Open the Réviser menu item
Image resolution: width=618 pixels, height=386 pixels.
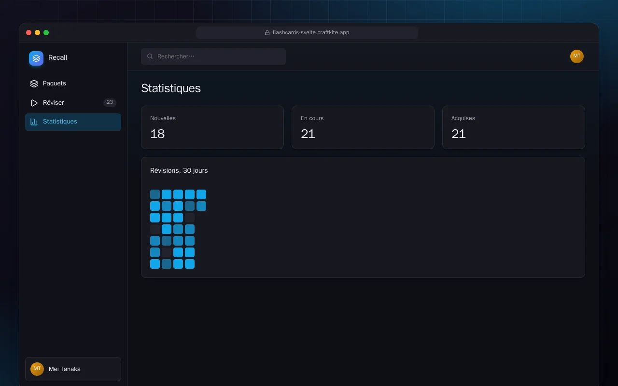(73, 103)
